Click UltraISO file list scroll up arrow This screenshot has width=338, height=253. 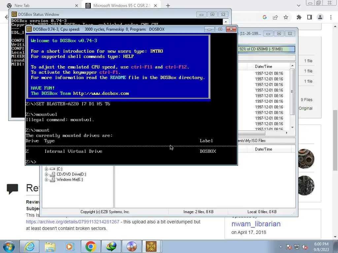click(x=292, y=66)
